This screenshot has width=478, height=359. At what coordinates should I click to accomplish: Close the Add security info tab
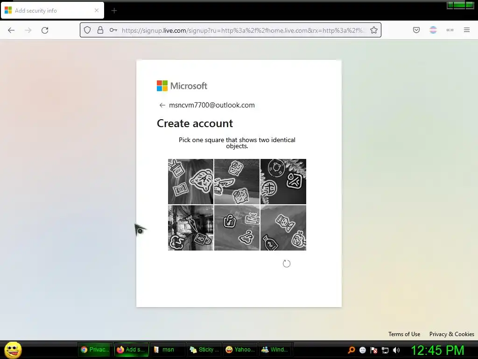click(97, 10)
